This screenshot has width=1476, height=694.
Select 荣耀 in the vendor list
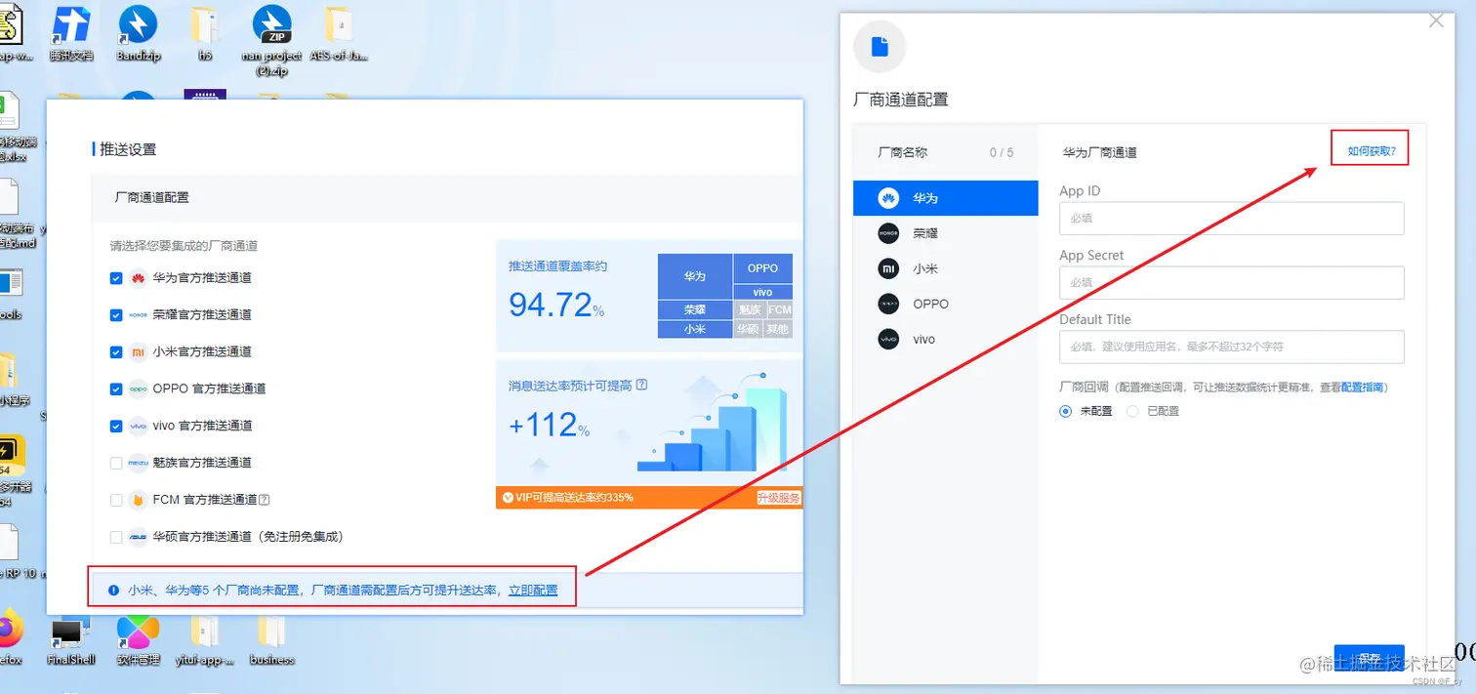pos(945,233)
